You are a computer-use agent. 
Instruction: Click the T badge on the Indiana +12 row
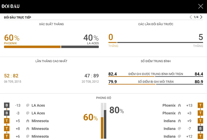tap(200, 136)
